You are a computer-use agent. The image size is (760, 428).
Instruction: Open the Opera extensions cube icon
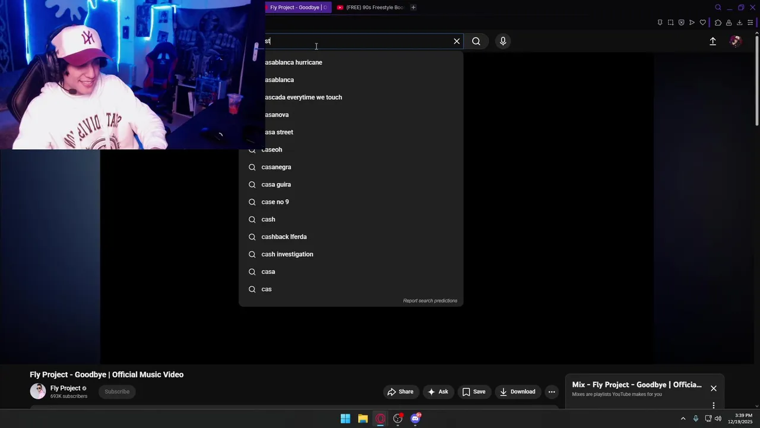coord(718,23)
